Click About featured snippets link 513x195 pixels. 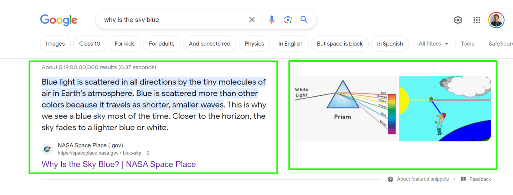pos(422,179)
